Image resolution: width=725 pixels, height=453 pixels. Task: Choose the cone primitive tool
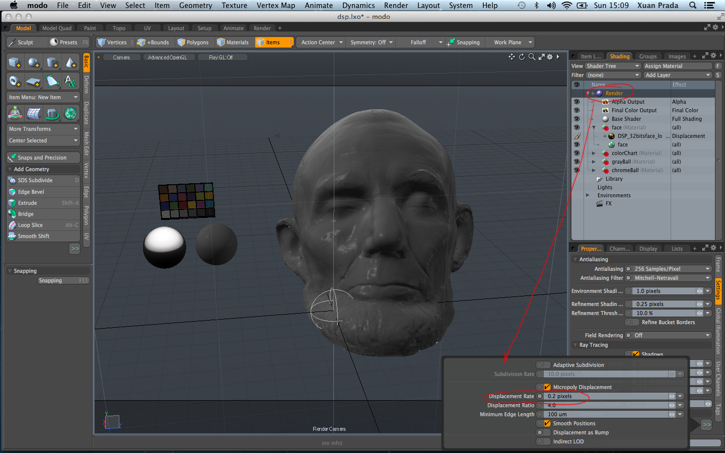coord(70,63)
